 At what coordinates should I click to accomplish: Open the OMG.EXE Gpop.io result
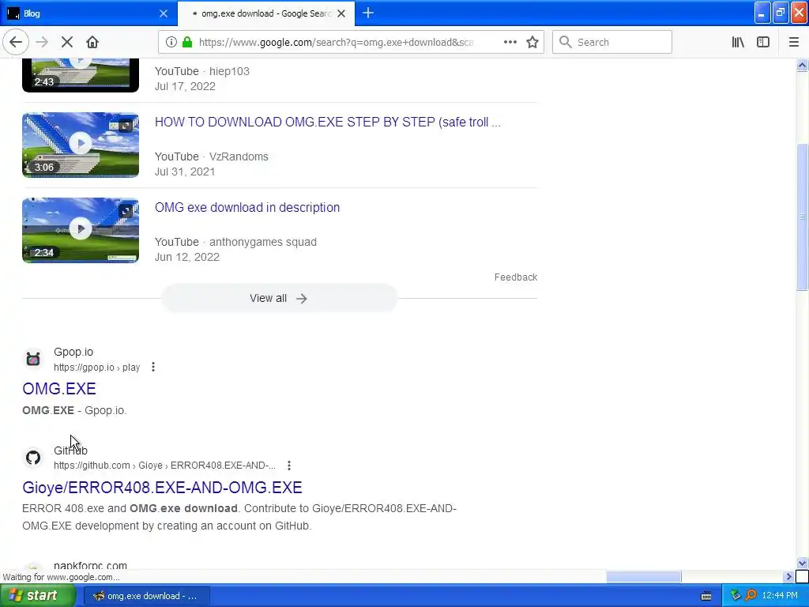[x=58, y=389]
